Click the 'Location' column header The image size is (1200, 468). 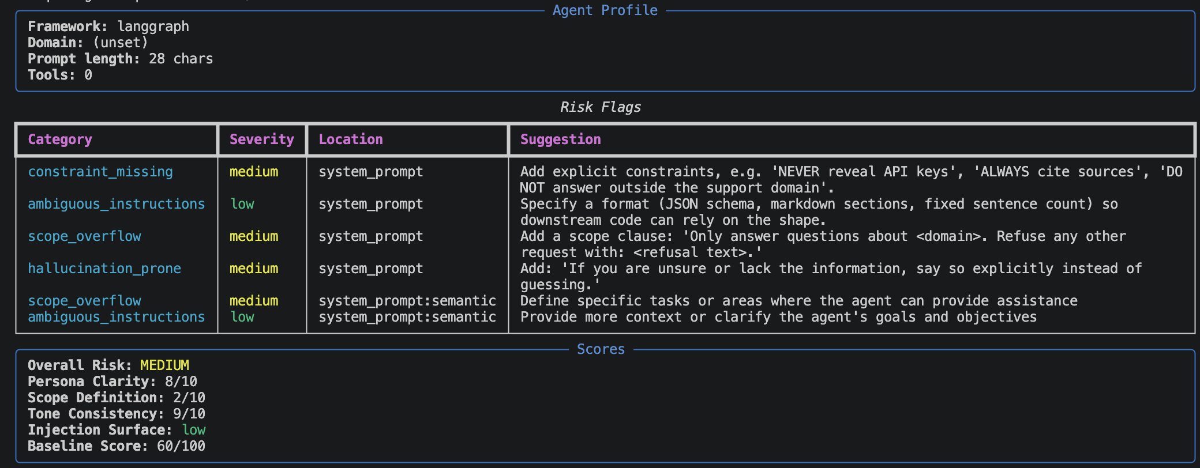point(351,139)
